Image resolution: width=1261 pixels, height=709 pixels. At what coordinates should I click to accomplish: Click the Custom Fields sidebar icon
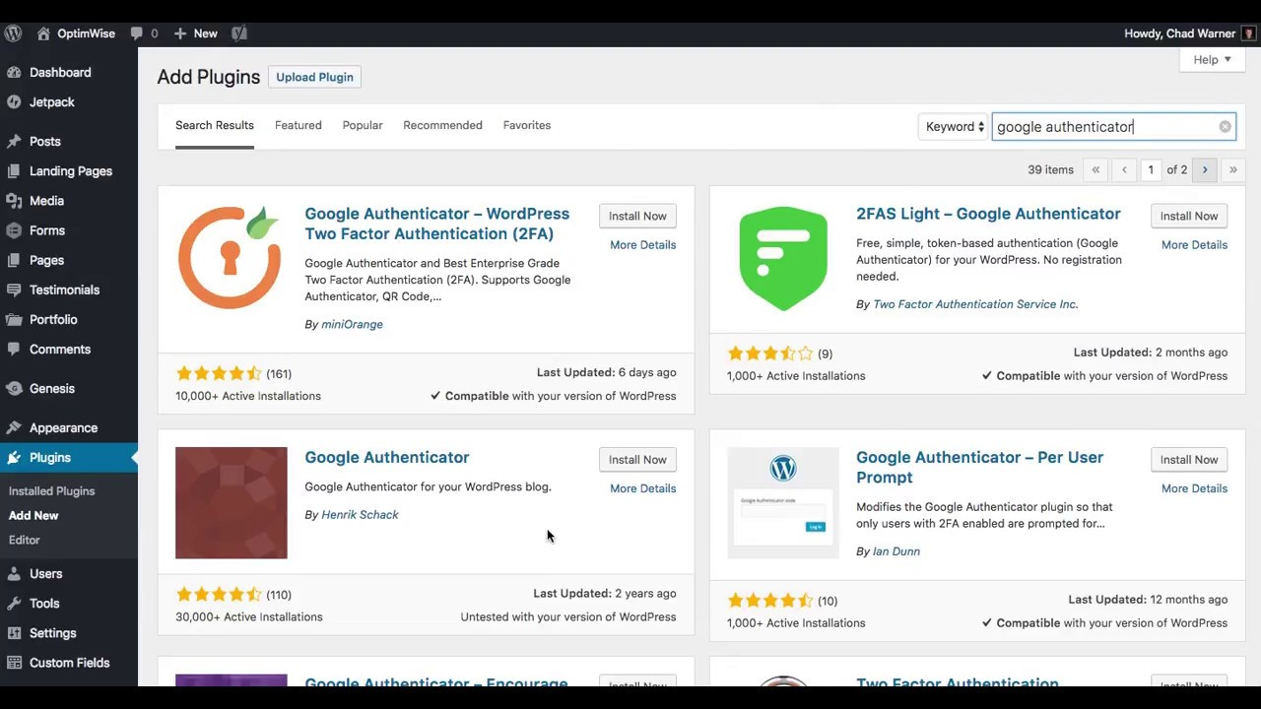click(14, 663)
